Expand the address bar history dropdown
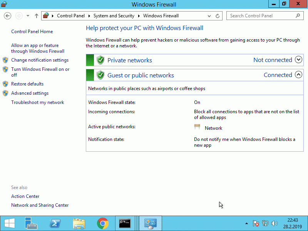 coord(209,16)
